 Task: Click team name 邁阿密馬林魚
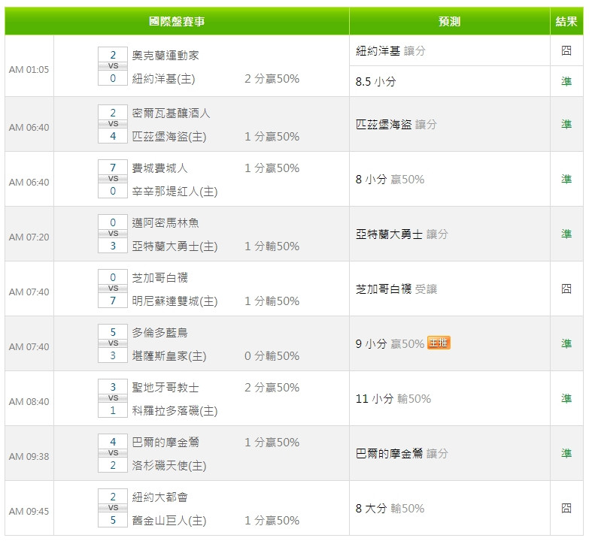tap(165, 222)
